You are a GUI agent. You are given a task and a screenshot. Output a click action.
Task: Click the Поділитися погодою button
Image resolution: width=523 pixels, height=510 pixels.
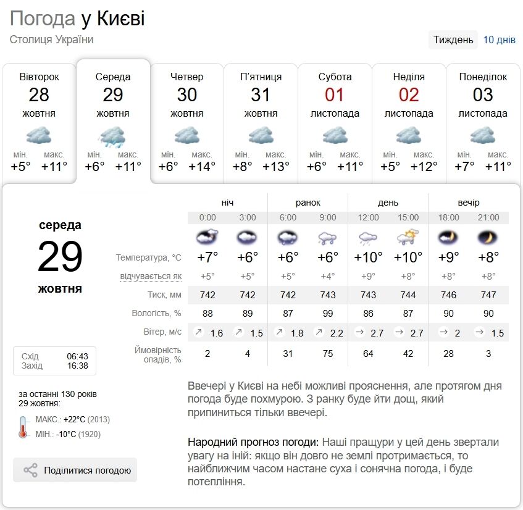pyautogui.click(x=74, y=470)
